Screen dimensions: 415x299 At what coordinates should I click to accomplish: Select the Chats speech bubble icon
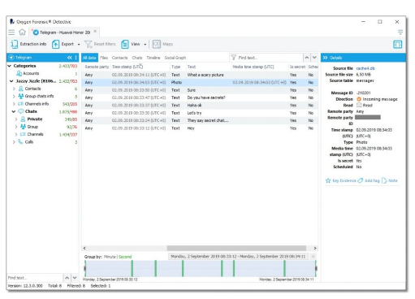[21, 111]
